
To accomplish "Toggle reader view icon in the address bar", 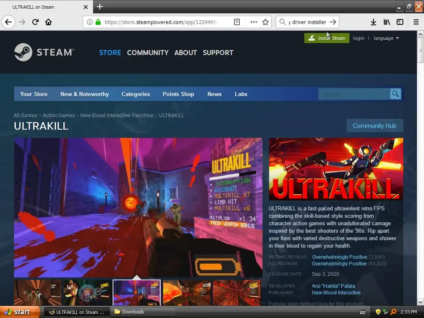I will pos(236,22).
